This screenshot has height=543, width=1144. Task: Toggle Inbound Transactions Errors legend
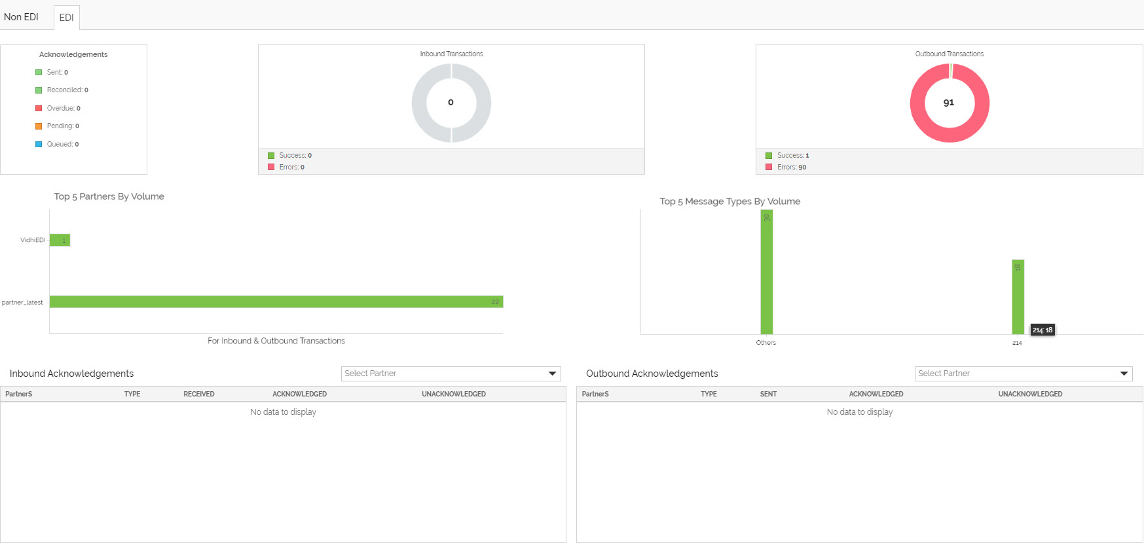point(286,167)
